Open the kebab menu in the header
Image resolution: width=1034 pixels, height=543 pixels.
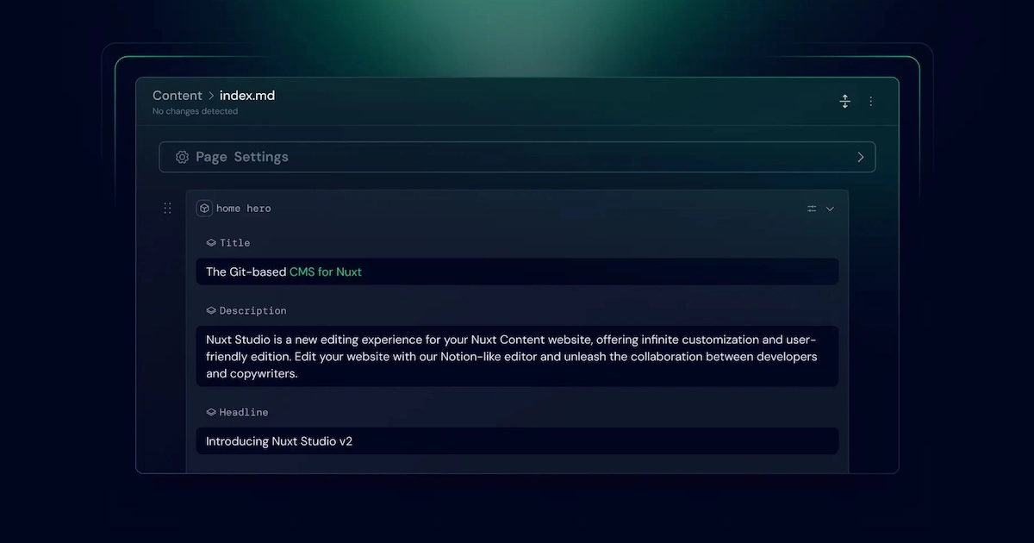click(870, 101)
